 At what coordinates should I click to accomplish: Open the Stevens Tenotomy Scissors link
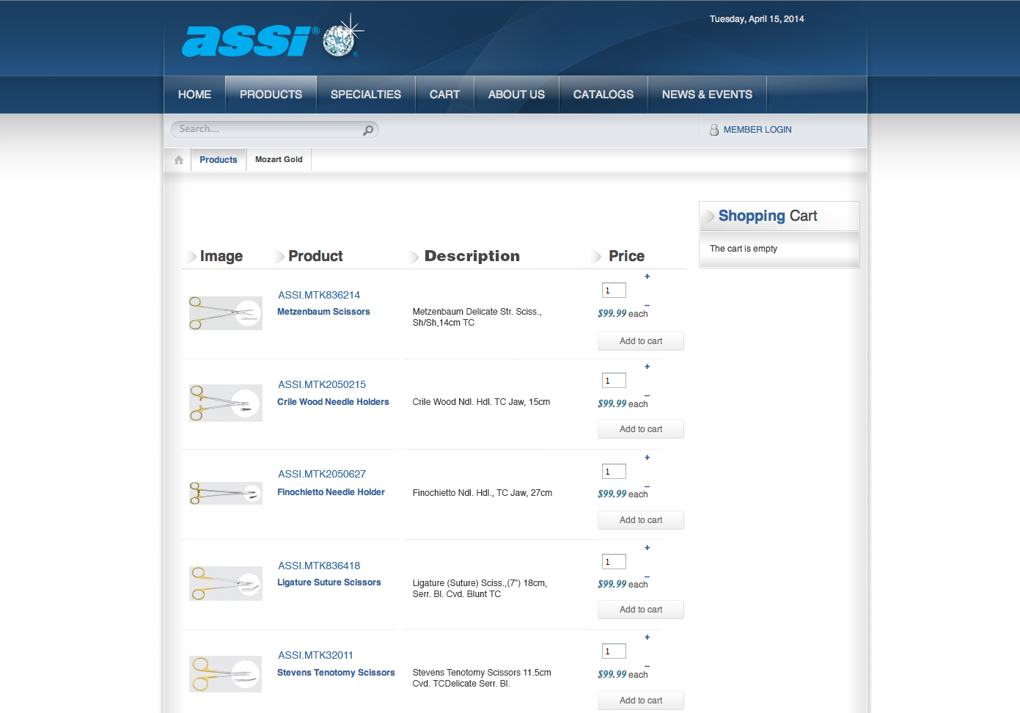336,673
